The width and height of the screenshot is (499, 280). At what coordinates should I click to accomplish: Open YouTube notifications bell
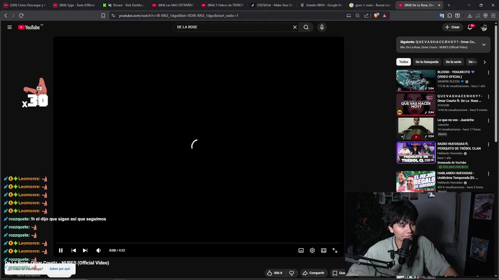(x=470, y=27)
